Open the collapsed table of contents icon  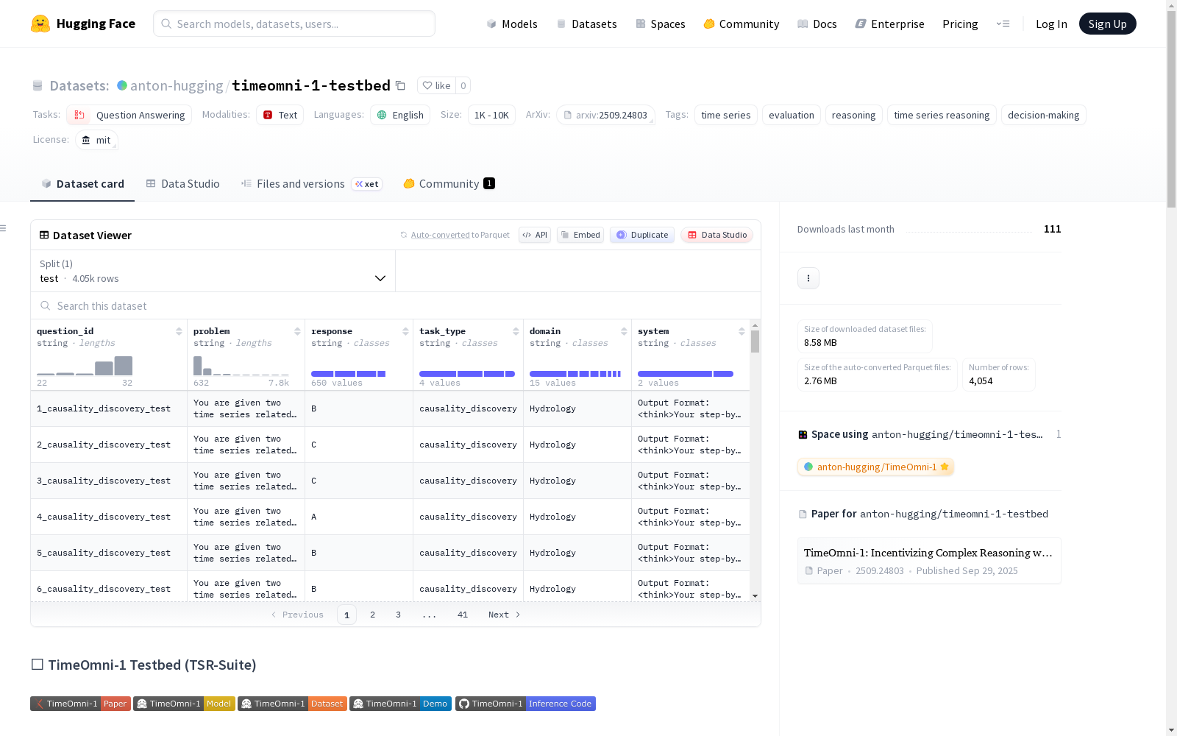(x=4, y=228)
